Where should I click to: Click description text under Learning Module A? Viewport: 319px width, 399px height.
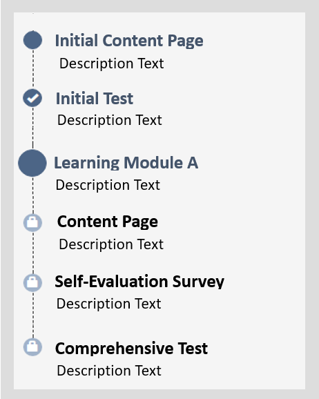(108, 185)
